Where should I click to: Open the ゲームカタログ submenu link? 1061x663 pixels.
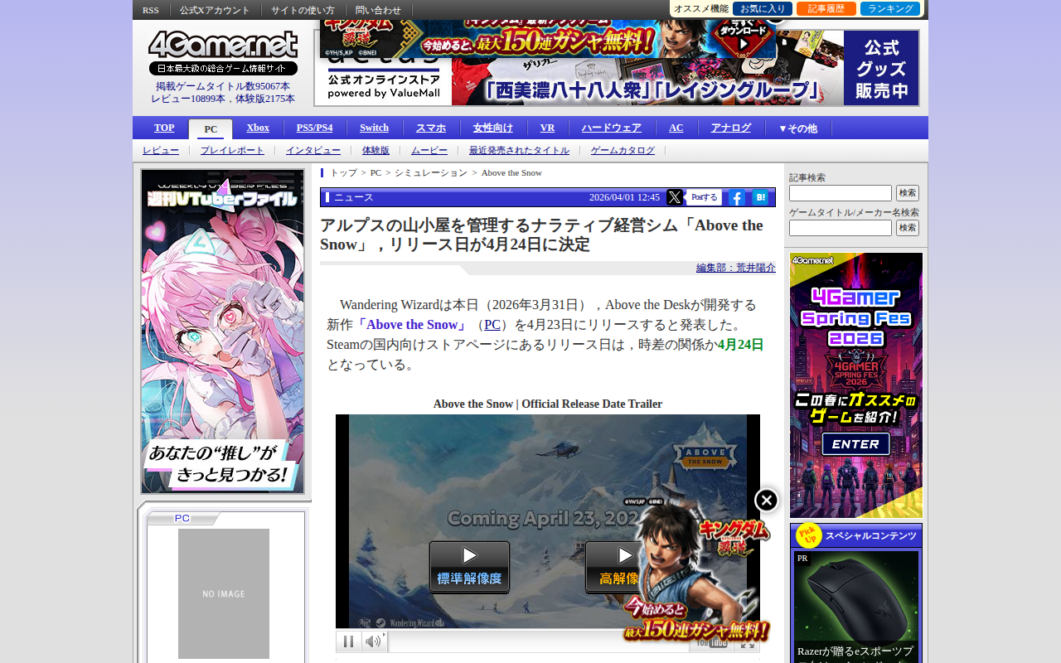pyautogui.click(x=623, y=150)
